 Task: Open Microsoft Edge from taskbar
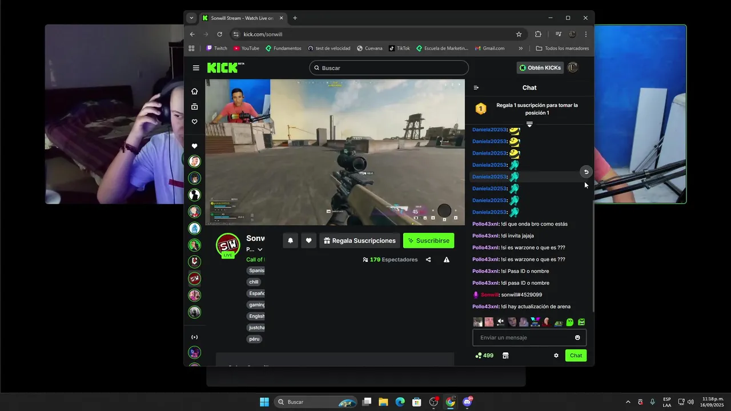(x=400, y=402)
